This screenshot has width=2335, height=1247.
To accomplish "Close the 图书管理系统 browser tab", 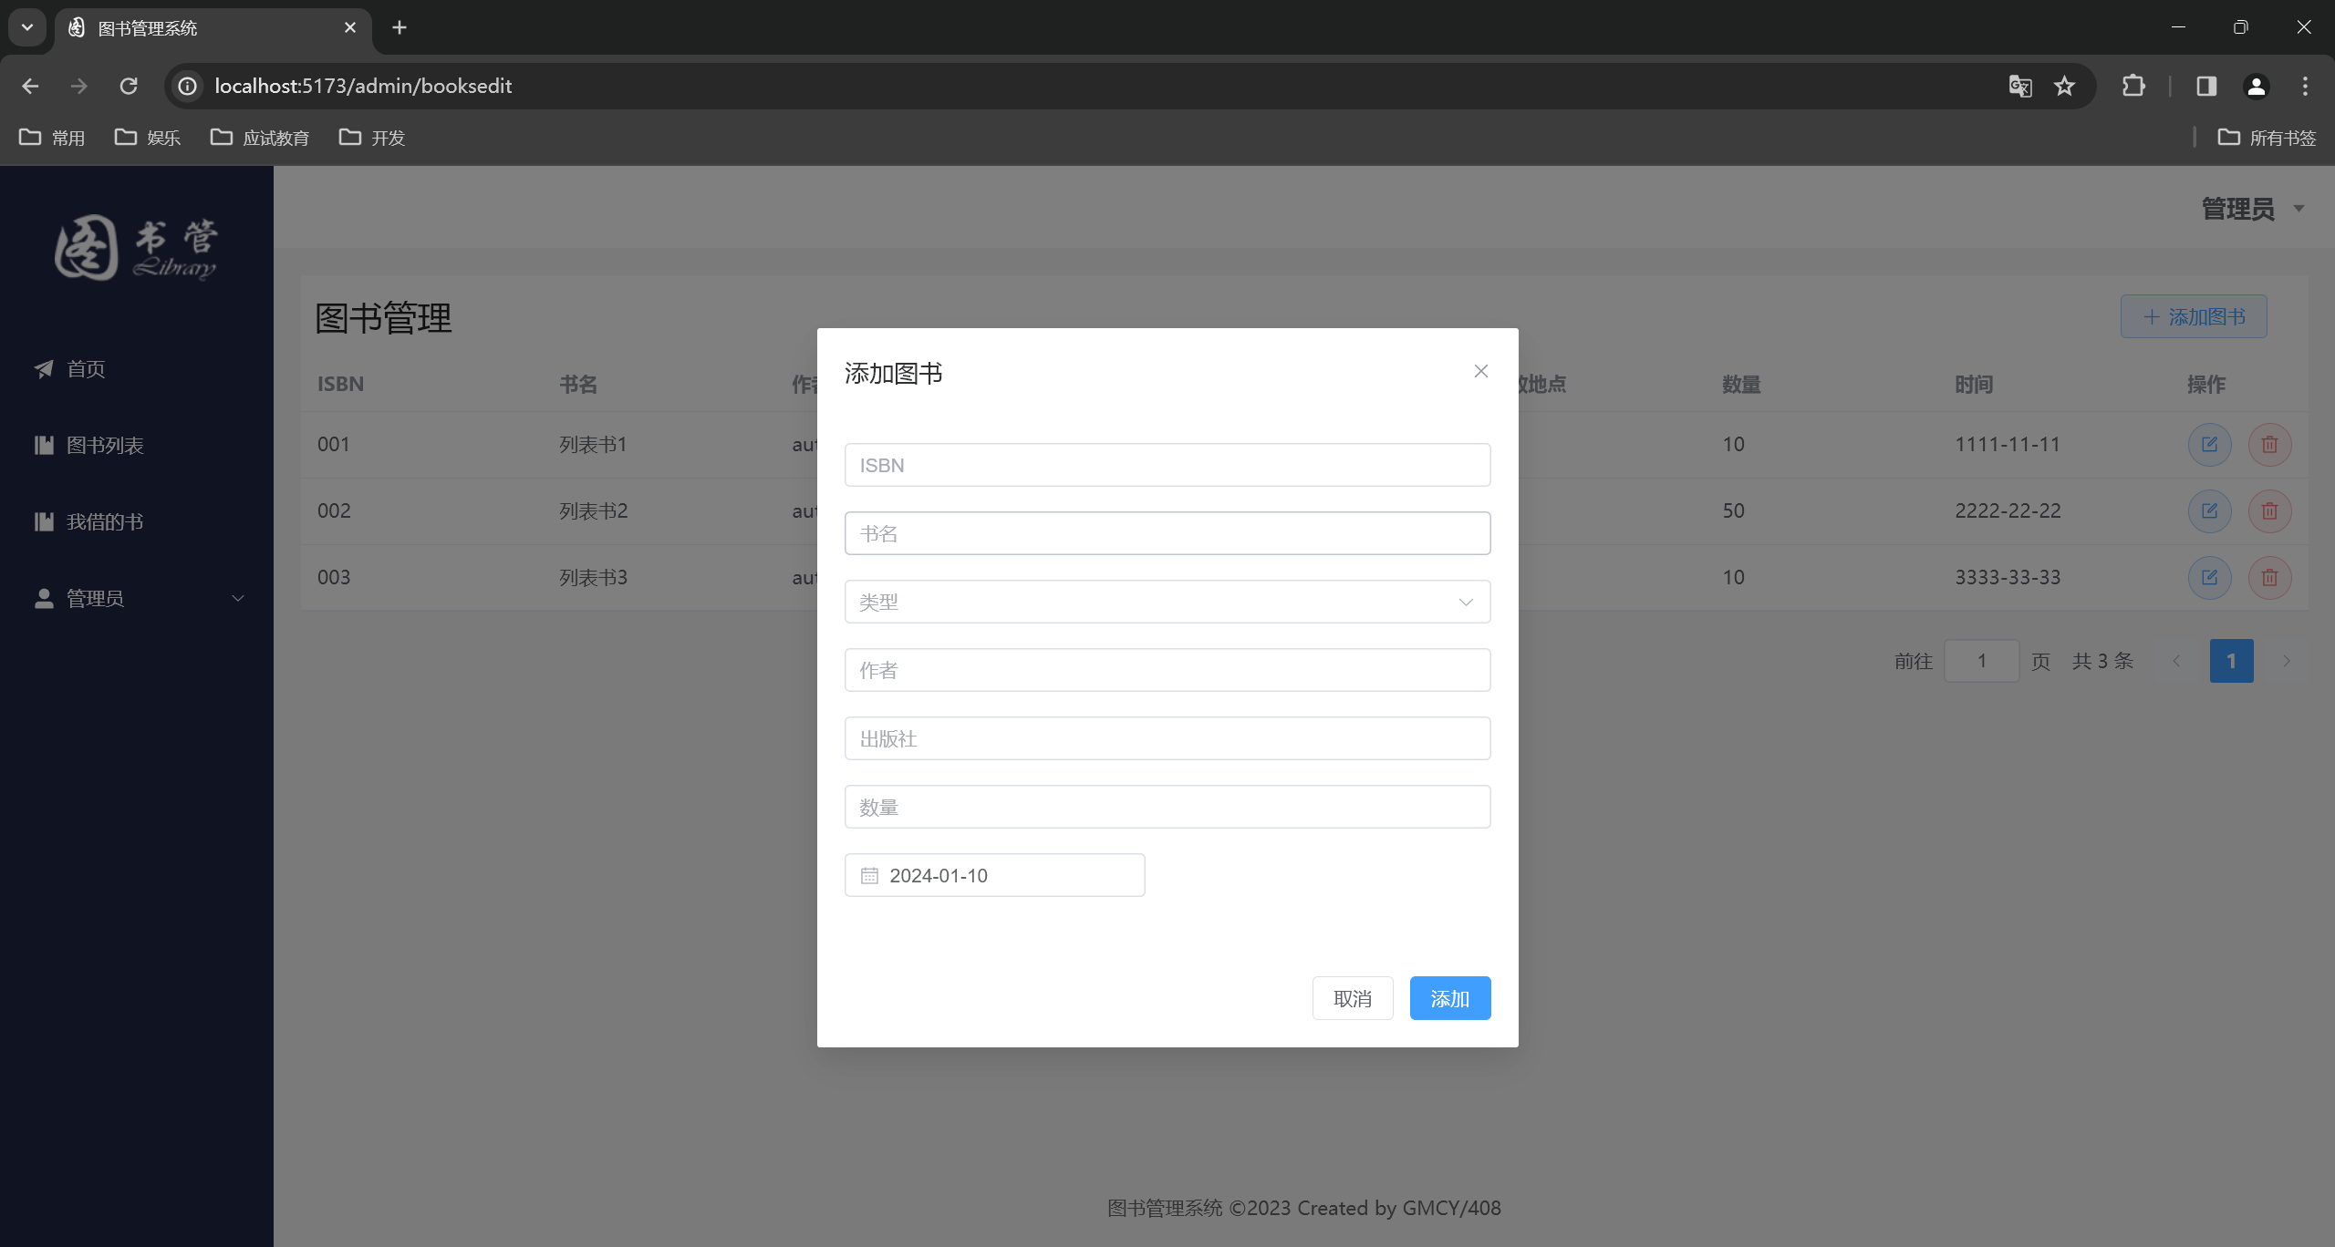I will pos(350,27).
